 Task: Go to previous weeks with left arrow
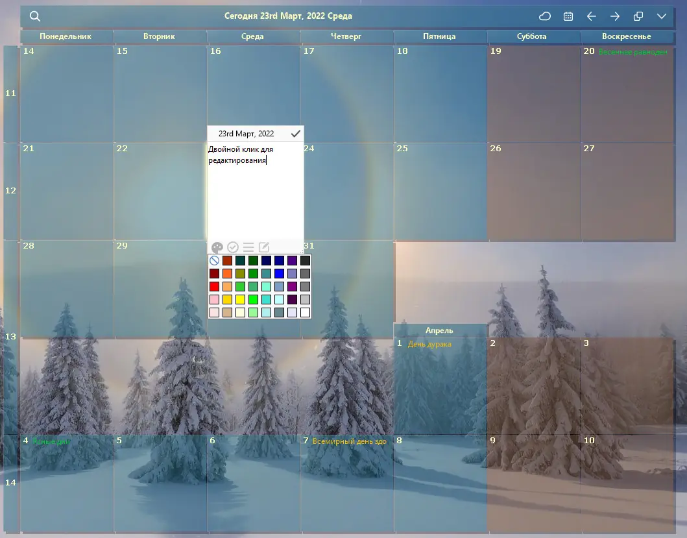click(x=592, y=16)
